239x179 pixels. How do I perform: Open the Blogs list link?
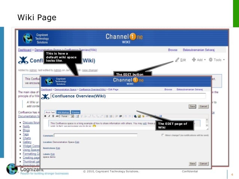click(26, 130)
